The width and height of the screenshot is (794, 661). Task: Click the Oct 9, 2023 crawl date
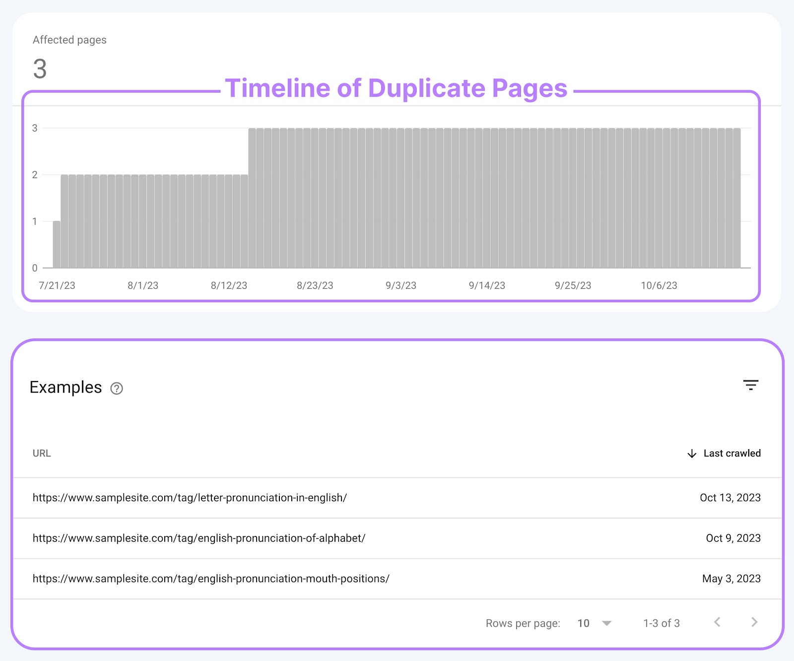(x=733, y=538)
